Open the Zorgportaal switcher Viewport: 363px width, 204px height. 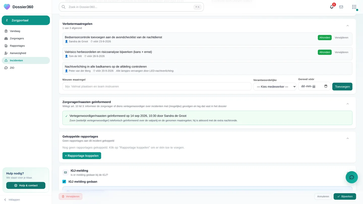coord(26,20)
